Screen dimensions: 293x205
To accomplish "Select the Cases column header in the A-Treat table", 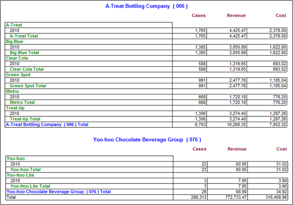I will point(198,15).
